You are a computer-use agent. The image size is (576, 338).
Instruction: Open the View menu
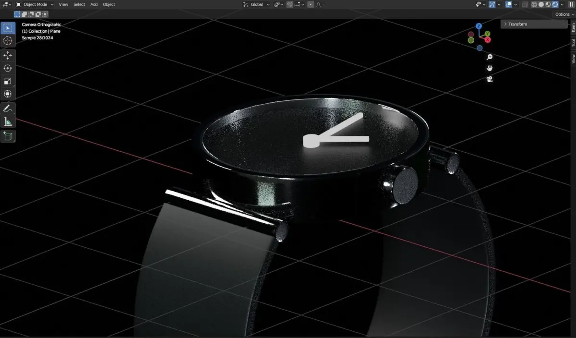(x=63, y=4)
